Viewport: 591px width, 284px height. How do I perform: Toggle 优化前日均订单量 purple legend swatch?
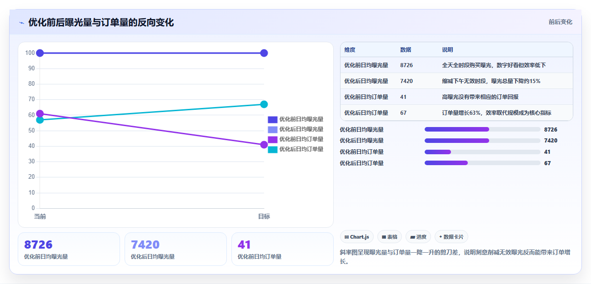click(272, 139)
